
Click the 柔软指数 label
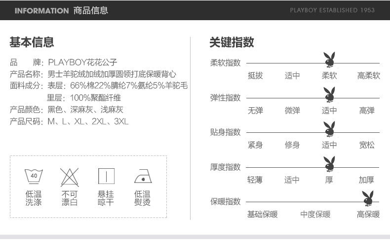[225, 63]
